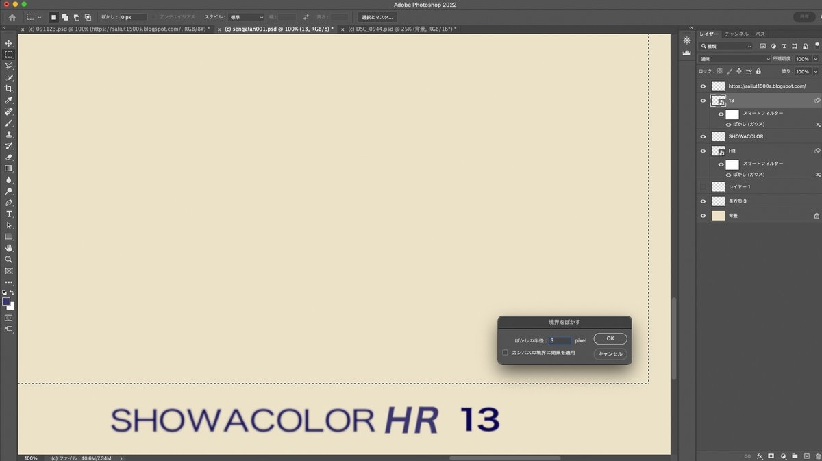
Task: Click the Delete layer trash icon
Action: click(817, 456)
